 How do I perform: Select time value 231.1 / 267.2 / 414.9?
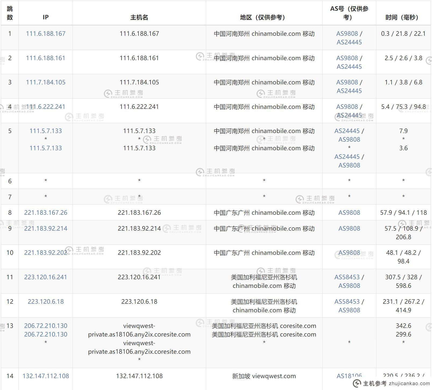coord(403,306)
